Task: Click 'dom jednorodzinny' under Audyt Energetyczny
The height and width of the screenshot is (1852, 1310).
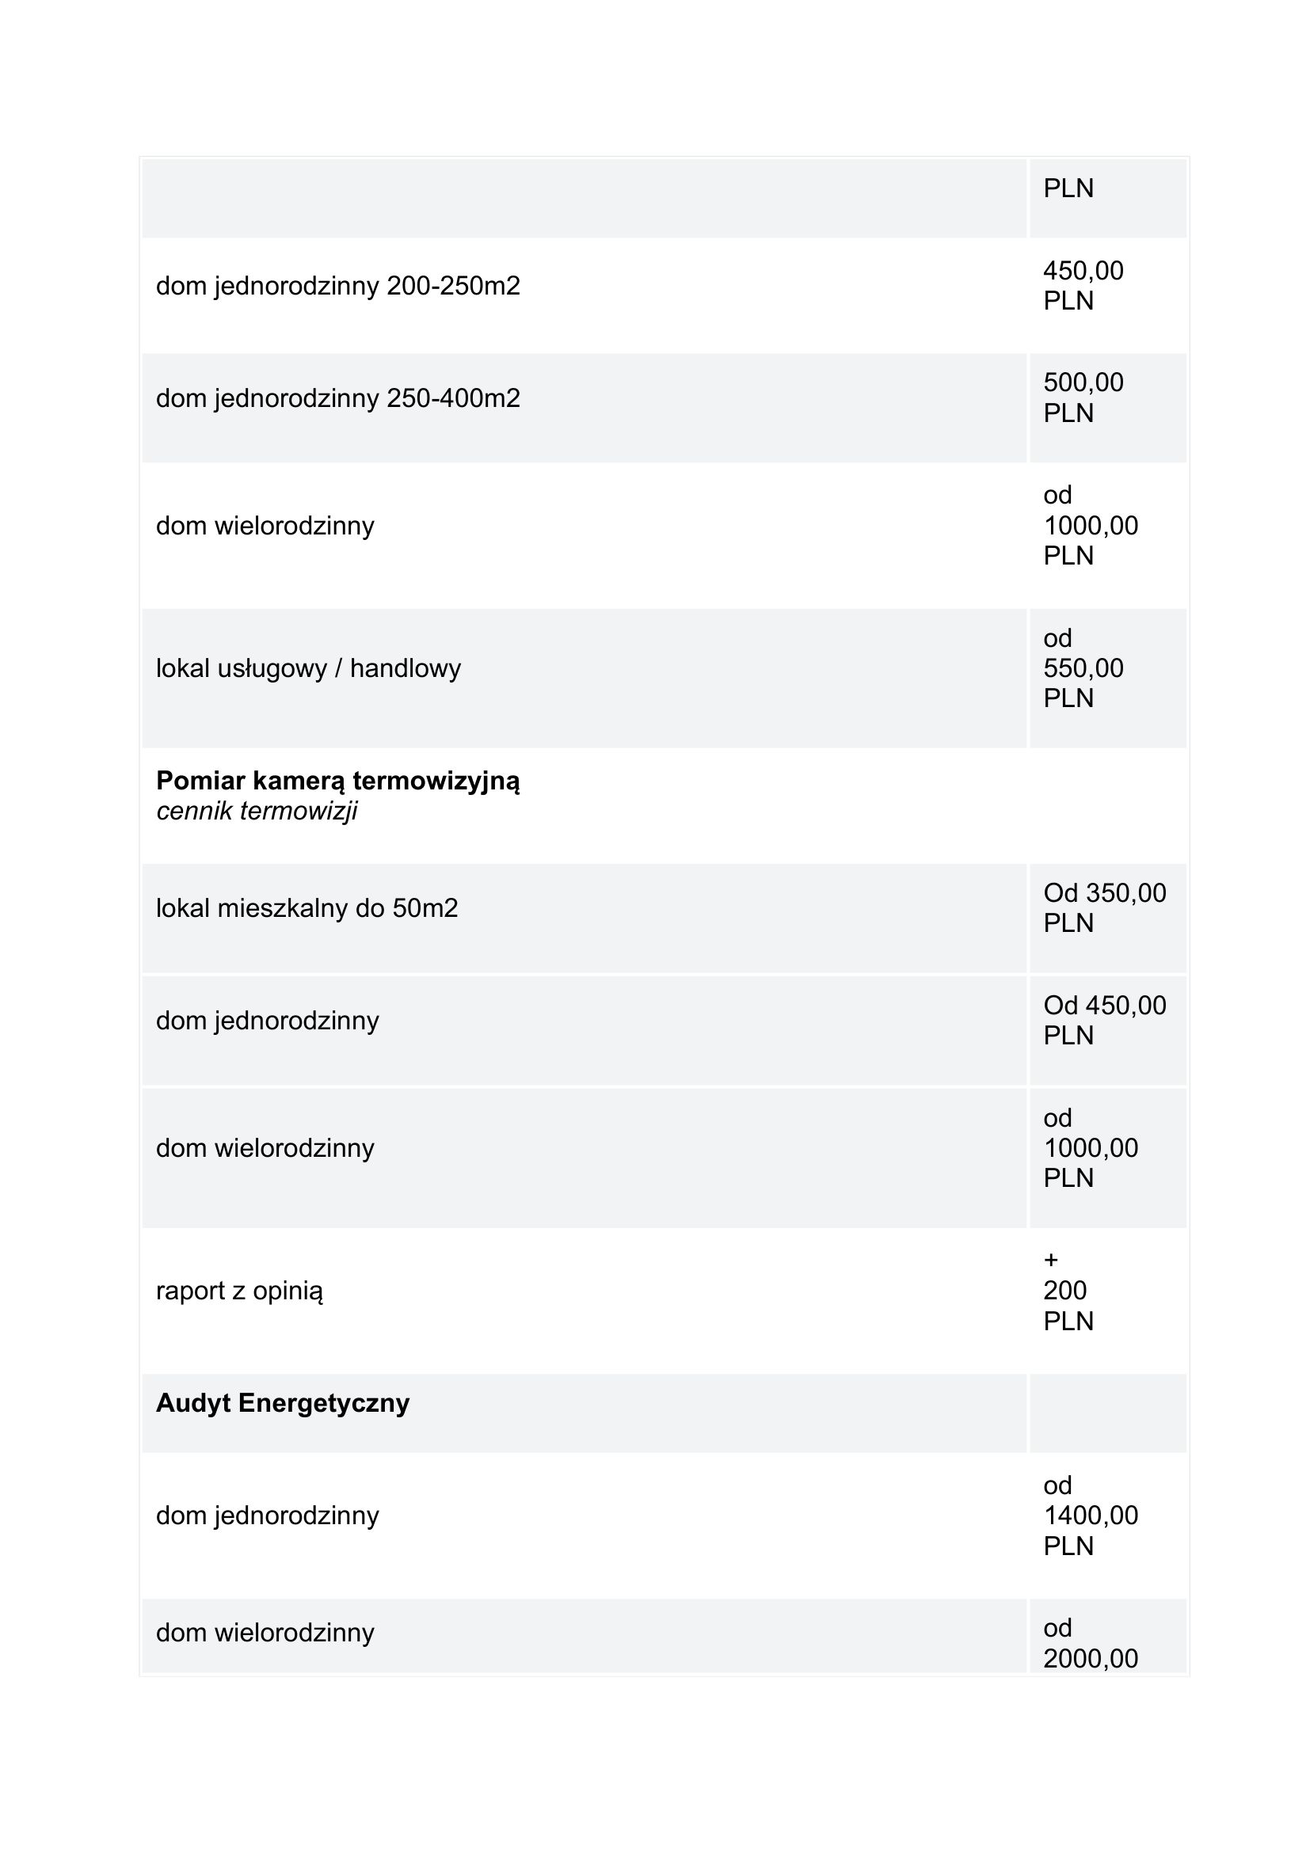Action: pyautogui.click(x=267, y=1515)
